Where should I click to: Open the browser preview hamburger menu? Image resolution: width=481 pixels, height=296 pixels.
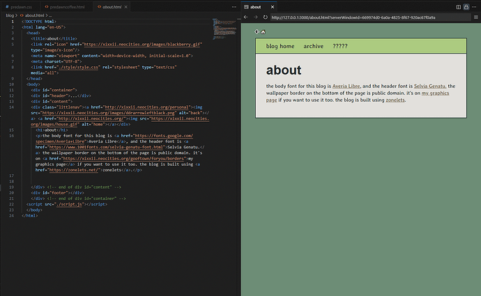click(x=475, y=17)
